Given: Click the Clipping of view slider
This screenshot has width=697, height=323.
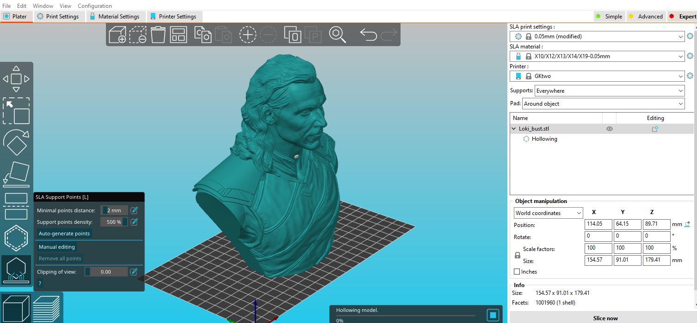Looking at the screenshot, I should click(x=106, y=272).
